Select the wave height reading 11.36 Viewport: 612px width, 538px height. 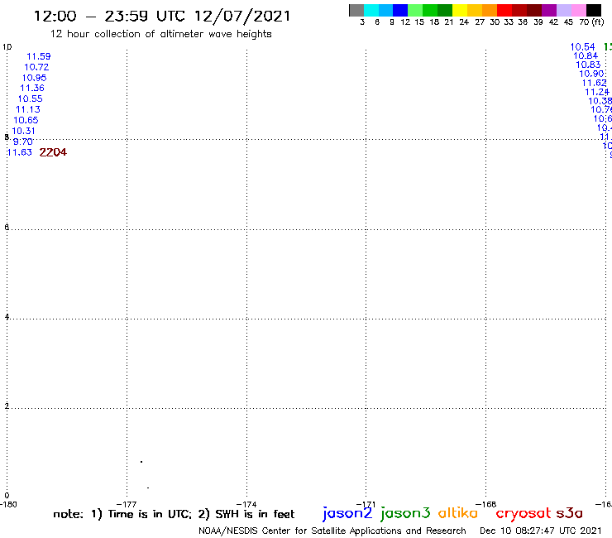[x=32, y=89]
